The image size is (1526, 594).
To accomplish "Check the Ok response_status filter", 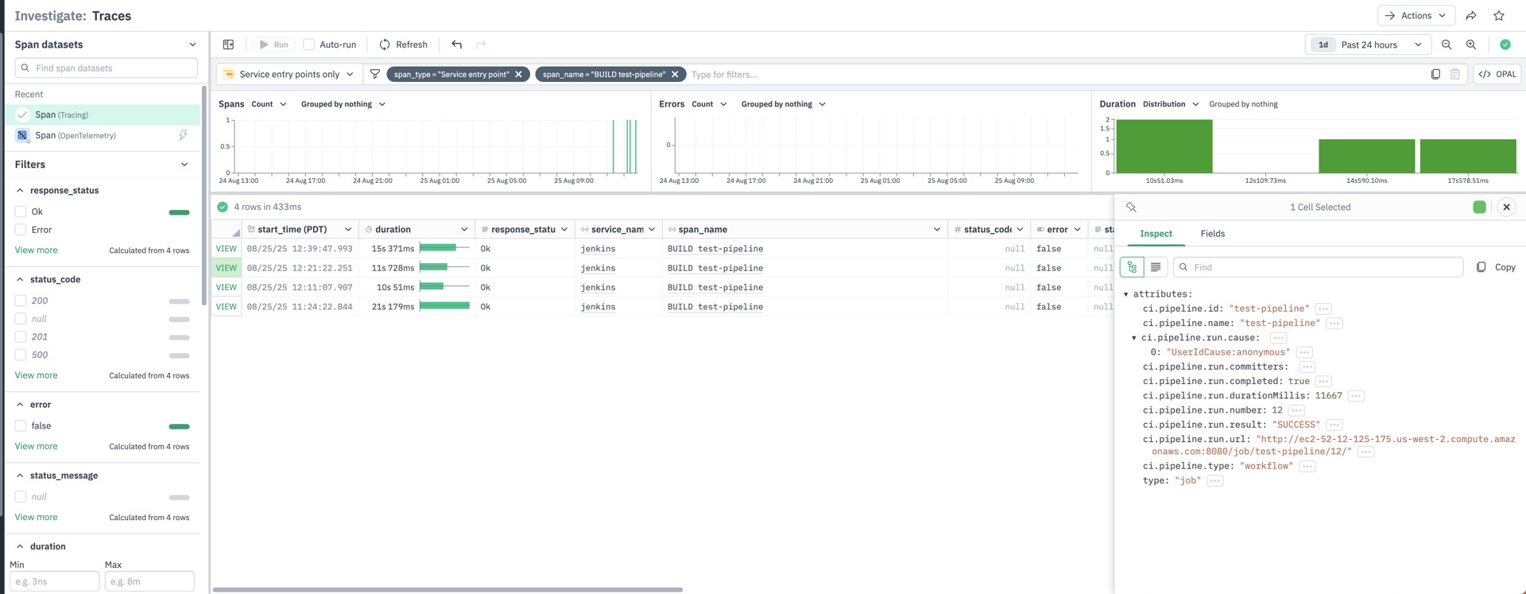I will 21,212.
